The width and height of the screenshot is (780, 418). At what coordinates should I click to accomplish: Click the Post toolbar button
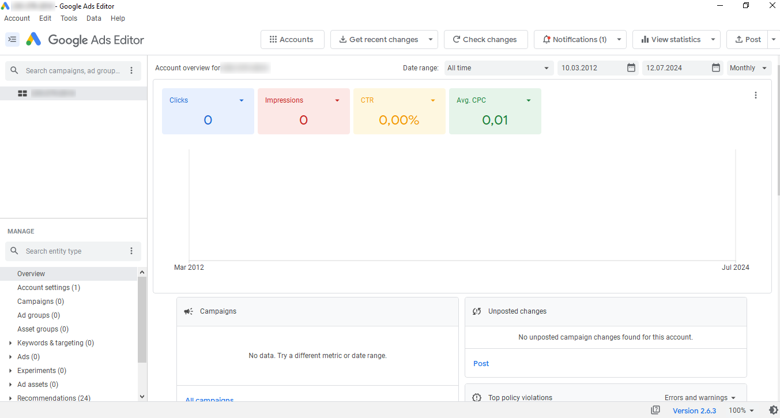tap(747, 39)
